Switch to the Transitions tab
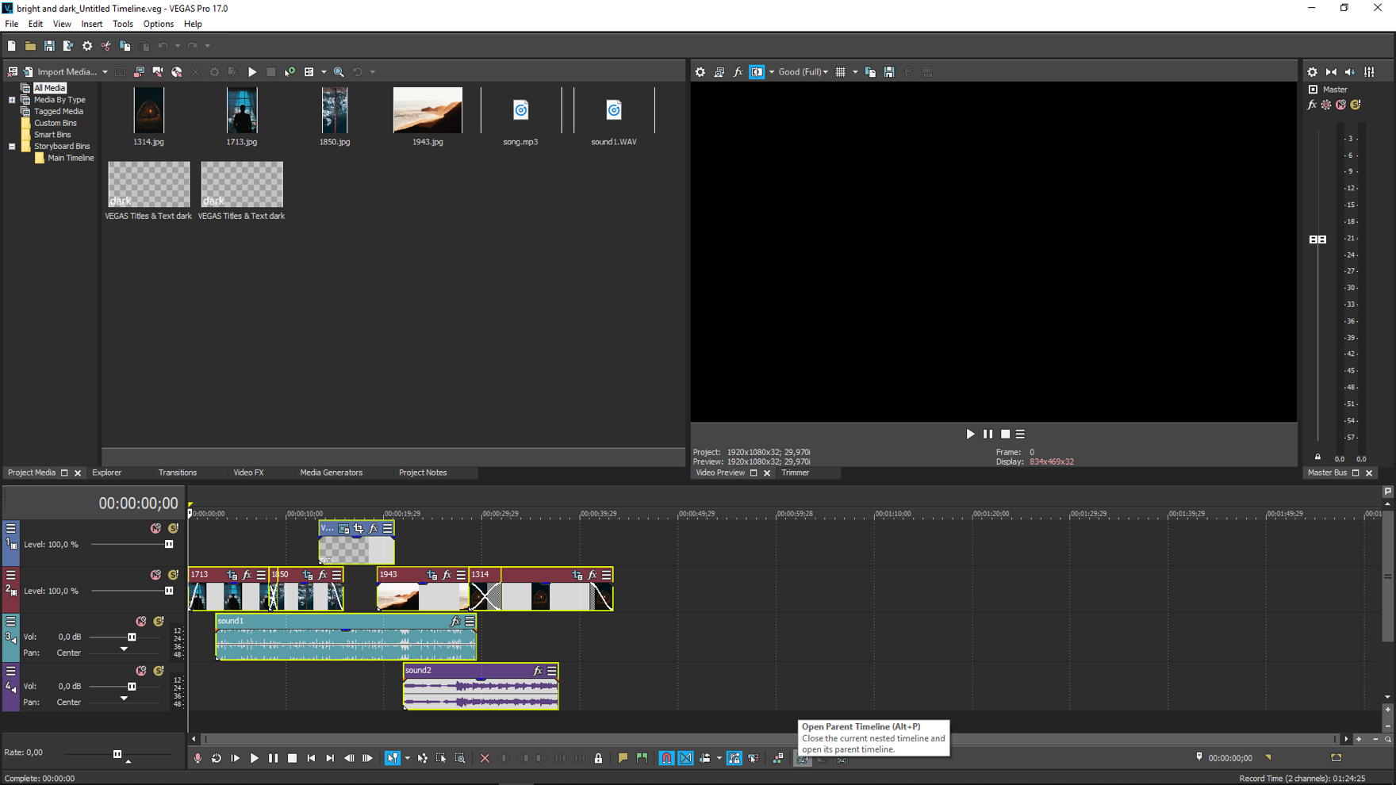The width and height of the screenshot is (1396, 785). 177,473
